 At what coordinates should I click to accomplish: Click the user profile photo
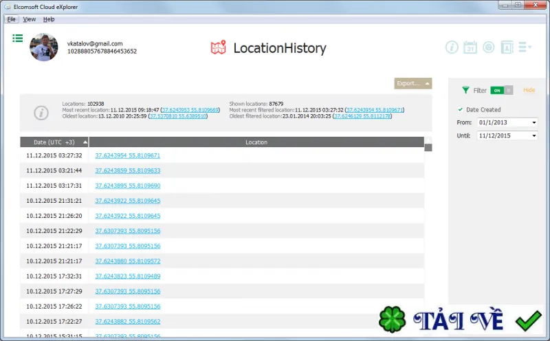44,47
